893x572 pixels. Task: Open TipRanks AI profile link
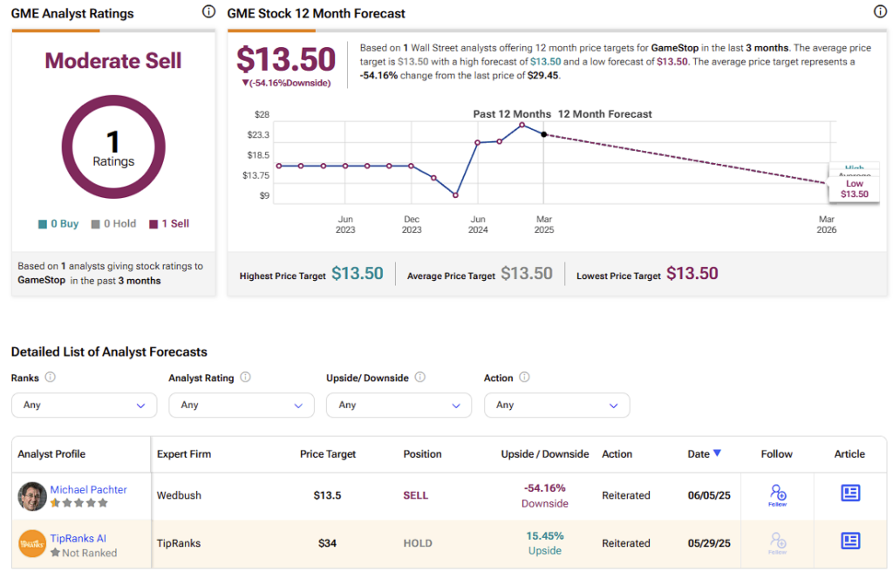[78, 538]
